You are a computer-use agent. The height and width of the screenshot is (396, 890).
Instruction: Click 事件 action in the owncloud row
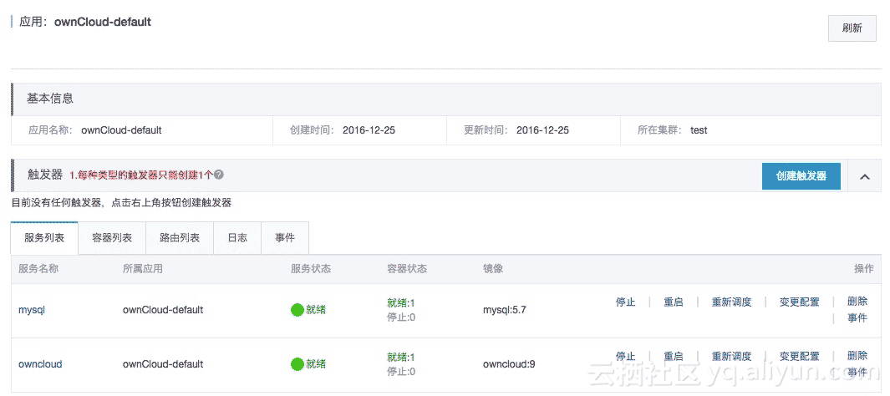point(857,372)
